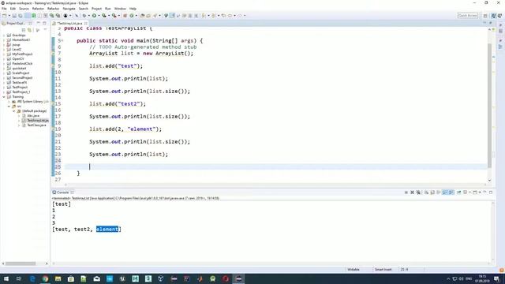The width and height of the screenshot is (505, 284).
Task: Expand the MyFirstProject node
Action: pyautogui.click(x=4, y=54)
